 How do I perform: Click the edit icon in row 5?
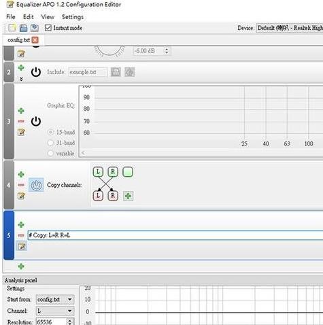[x=21, y=246]
